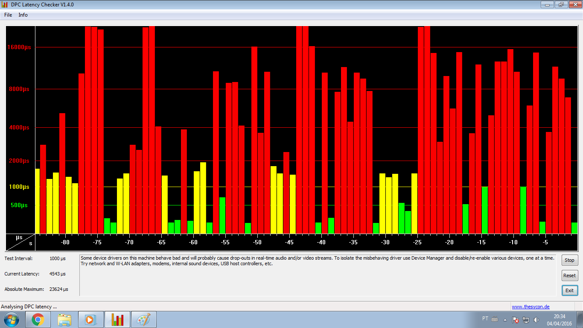This screenshot has height=328, width=583.
Task: Click the volume speaker tray icon
Action: coord(536,319)
